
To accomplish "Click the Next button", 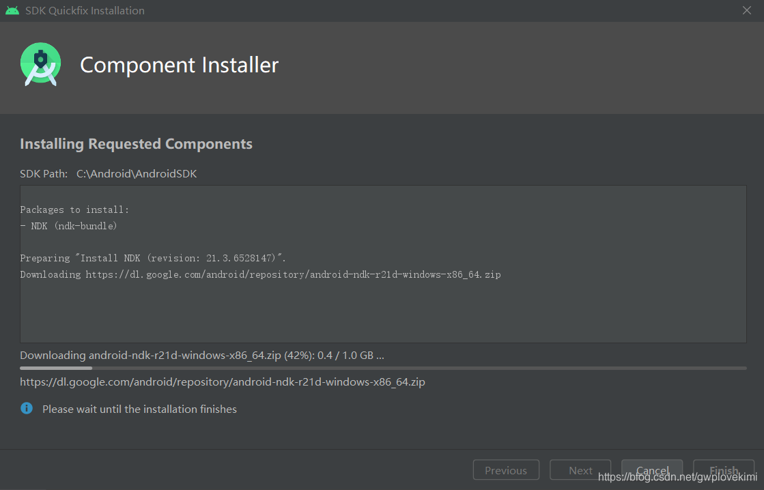I will [580, 470].
